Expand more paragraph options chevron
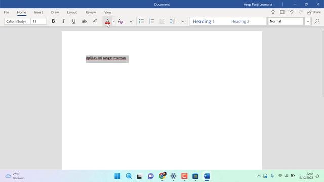This screenshot has width=324, height=182. pyautogui.click(x=183, y=21)
